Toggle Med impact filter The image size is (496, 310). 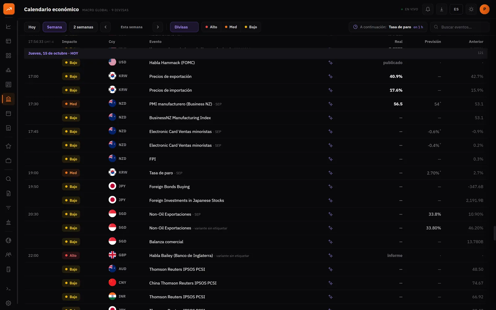(231, 27)
